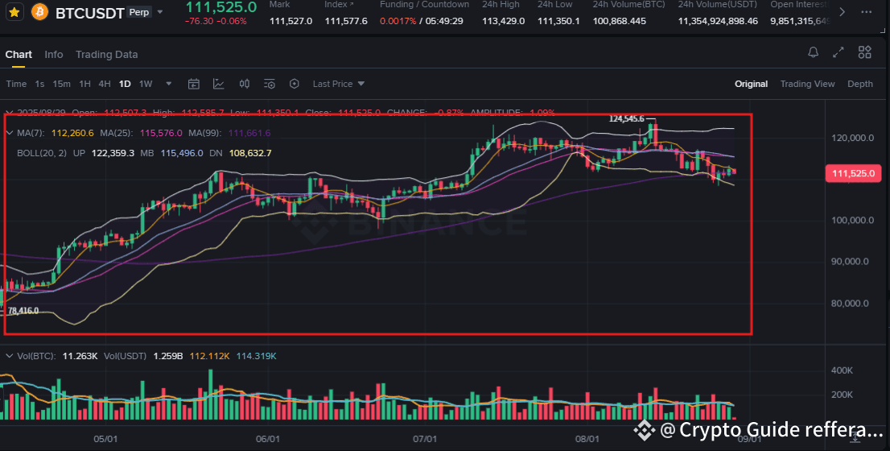Viewport: 890px width, 451px height.
Task: Click the BOLL DN value 108,632.7
Action: (x=250, y=153)
